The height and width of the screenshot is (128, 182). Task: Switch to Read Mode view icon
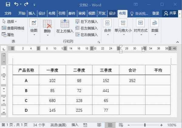[x=99, y=125]
